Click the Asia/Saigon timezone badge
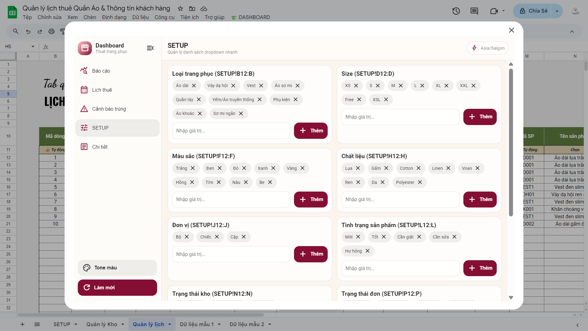 [488, 48]
